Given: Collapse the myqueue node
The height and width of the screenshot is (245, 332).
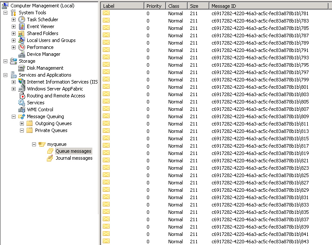Looking at the screenshot, I should (x=34, y=144).
